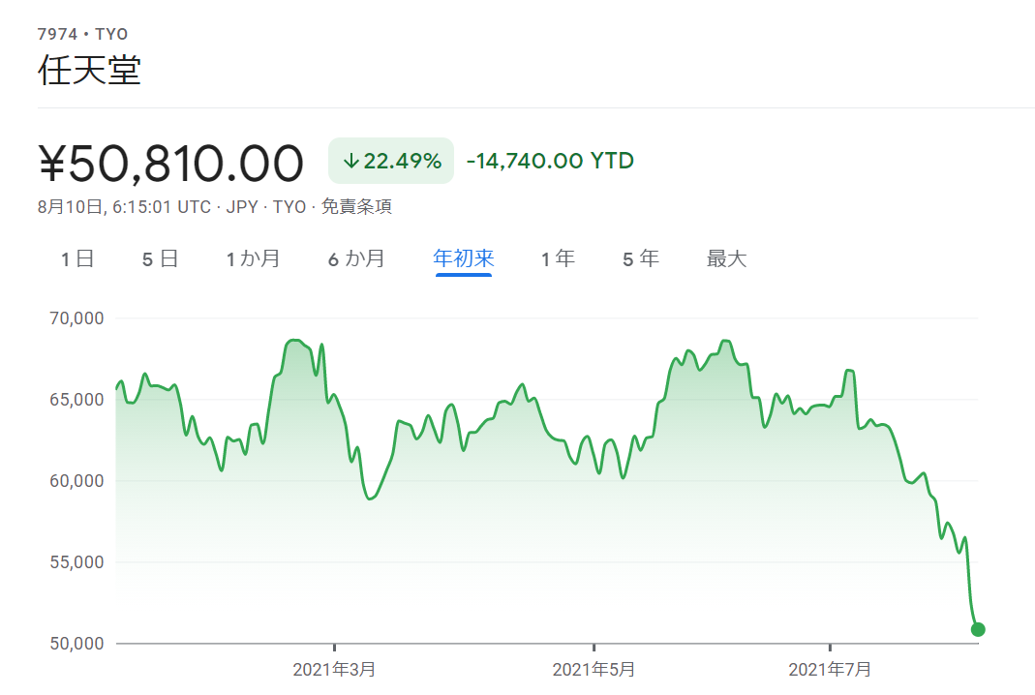The width and height of the screenshot is (1035, 695).
Task: Click the 2021年7月 x-axis label
Action: pos(830,669)
